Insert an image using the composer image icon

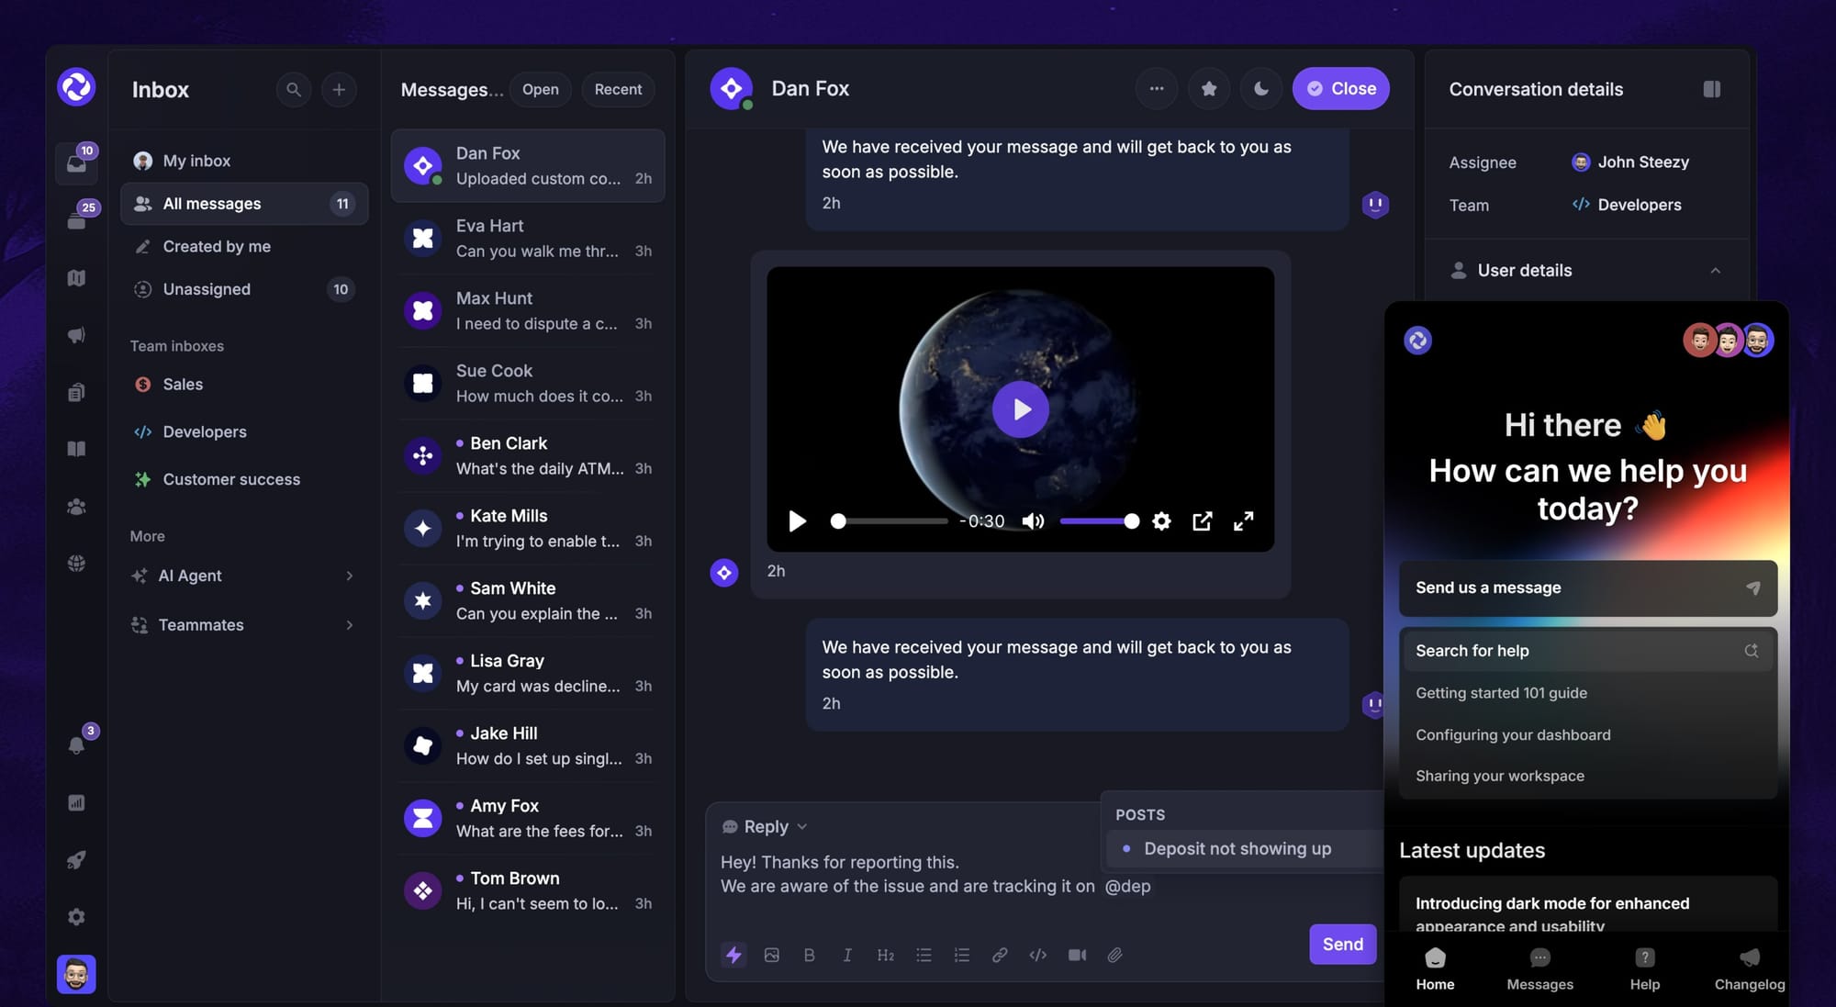tap(772, 955)
